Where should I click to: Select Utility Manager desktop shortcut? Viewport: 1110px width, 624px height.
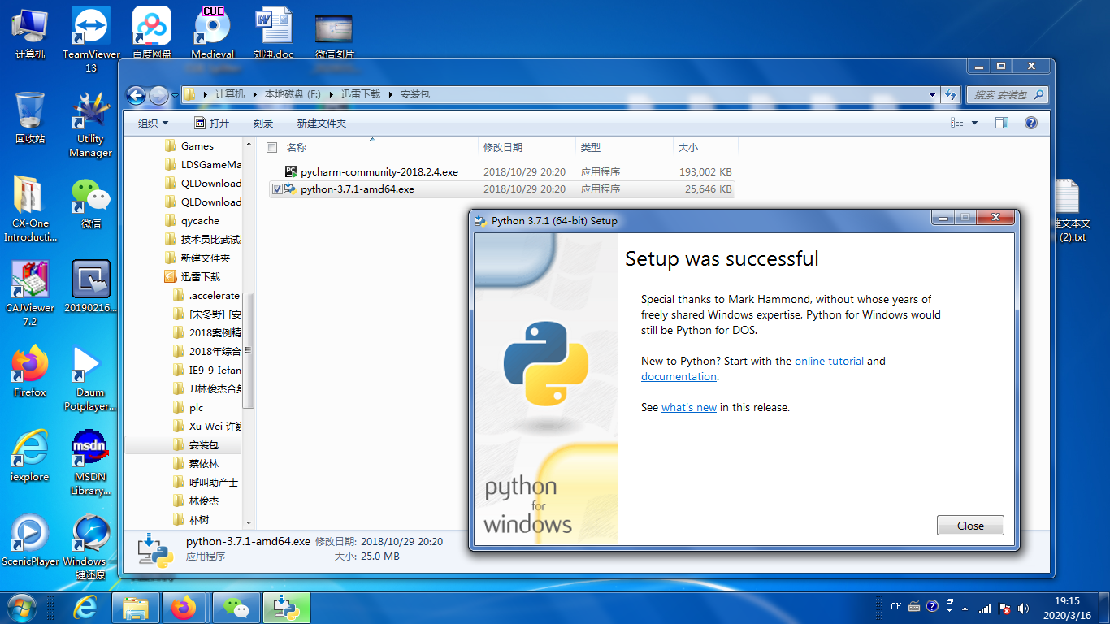(x=91, y=124)
